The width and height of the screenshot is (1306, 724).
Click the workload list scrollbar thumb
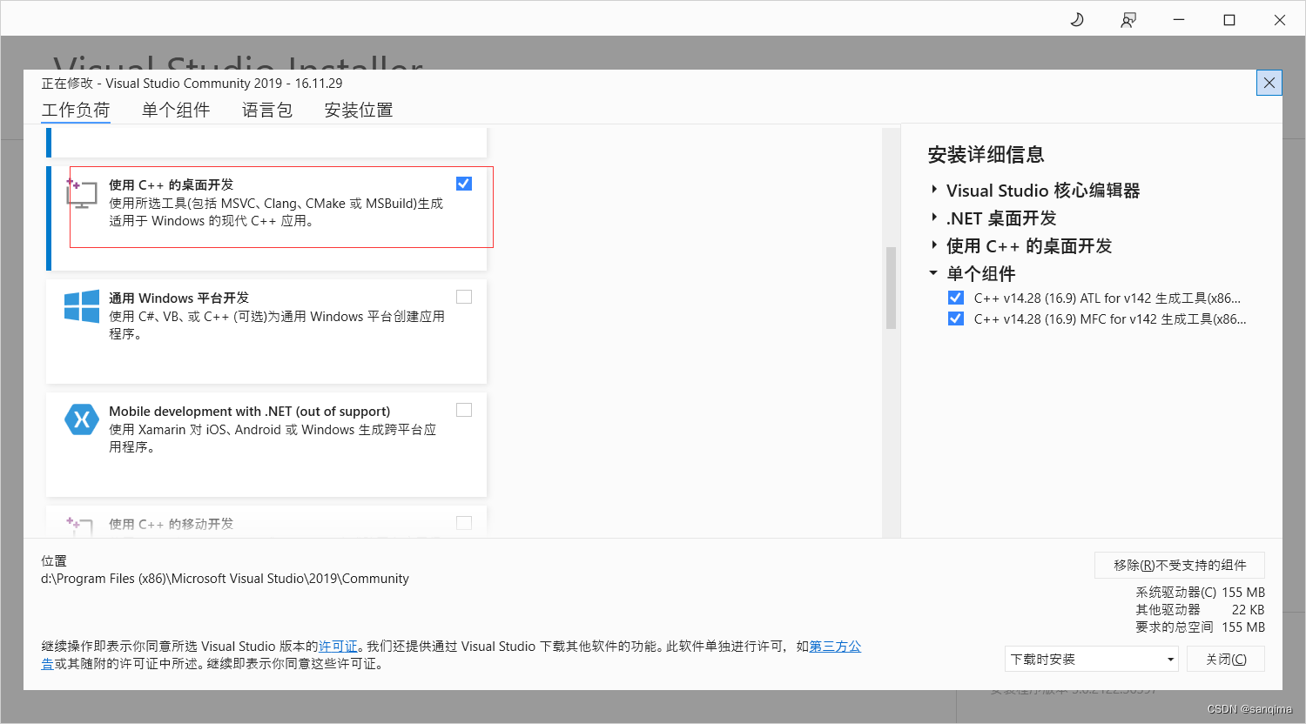(x=891, y=288)
